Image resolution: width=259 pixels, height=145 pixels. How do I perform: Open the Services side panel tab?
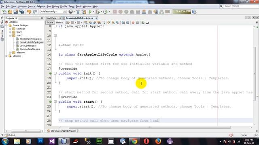pos(2,35)
